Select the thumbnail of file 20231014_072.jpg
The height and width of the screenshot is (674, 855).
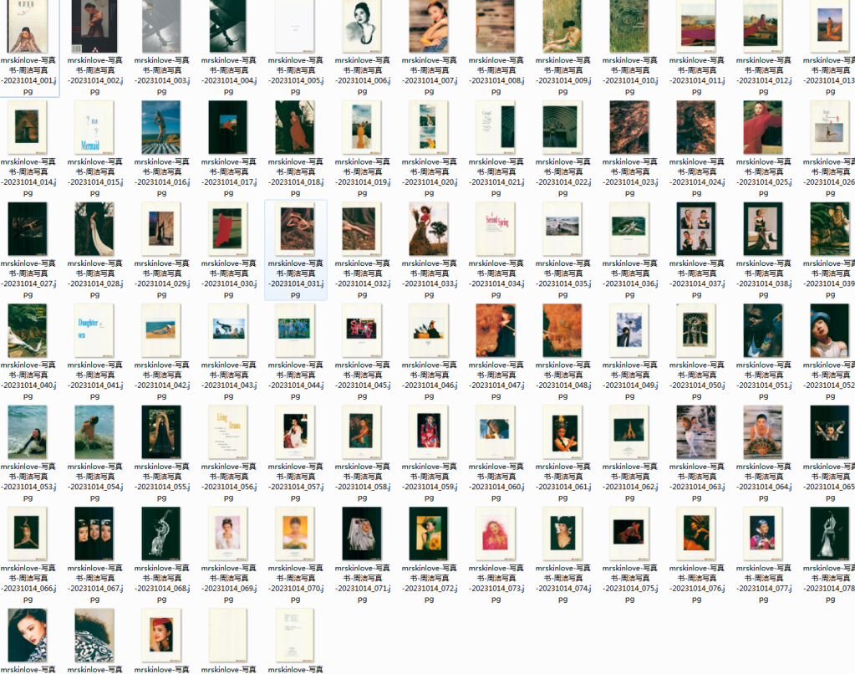click(429, 533)
